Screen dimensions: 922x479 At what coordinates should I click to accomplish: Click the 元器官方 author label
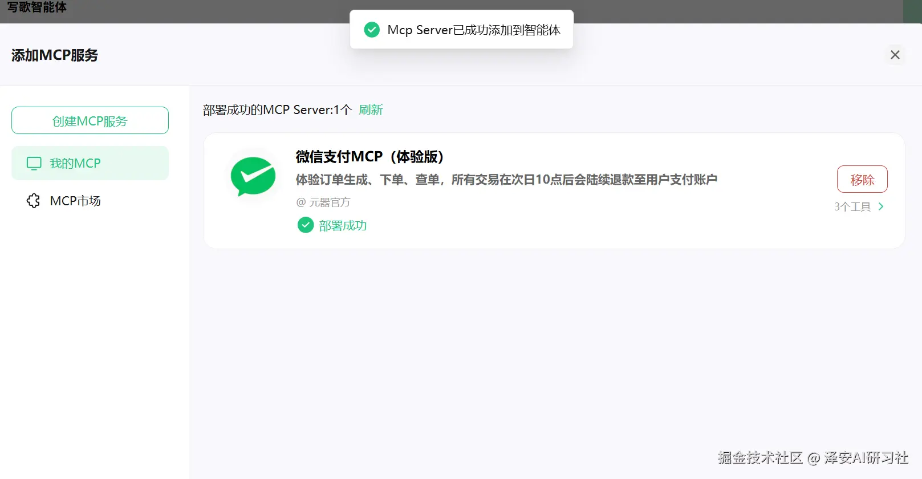click(323, 202)
